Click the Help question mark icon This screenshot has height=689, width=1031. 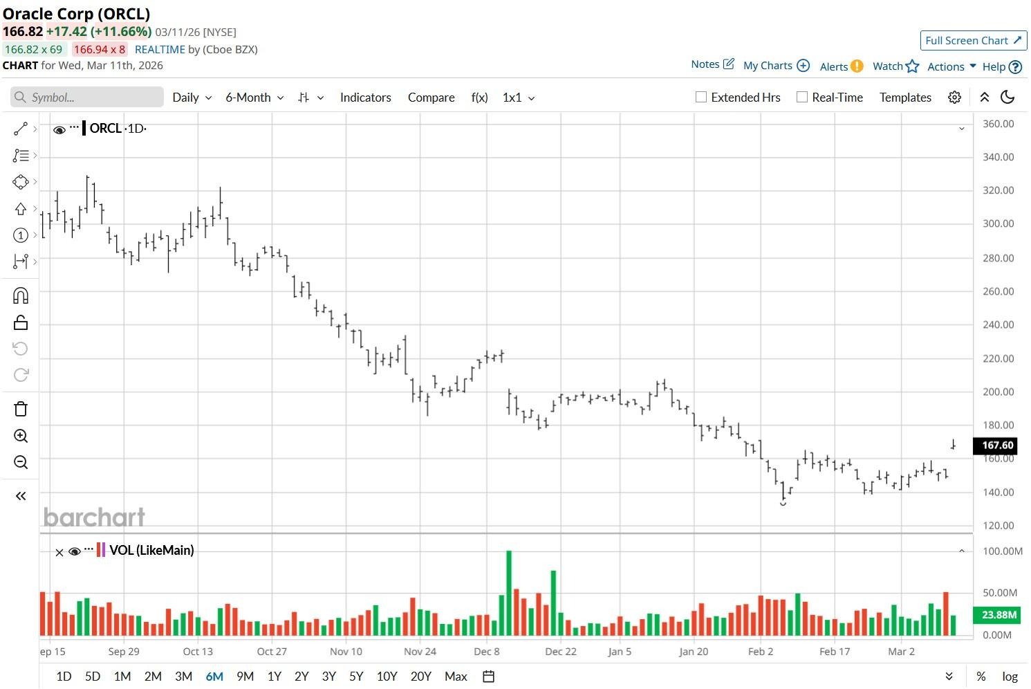[x=1015, y=67]
